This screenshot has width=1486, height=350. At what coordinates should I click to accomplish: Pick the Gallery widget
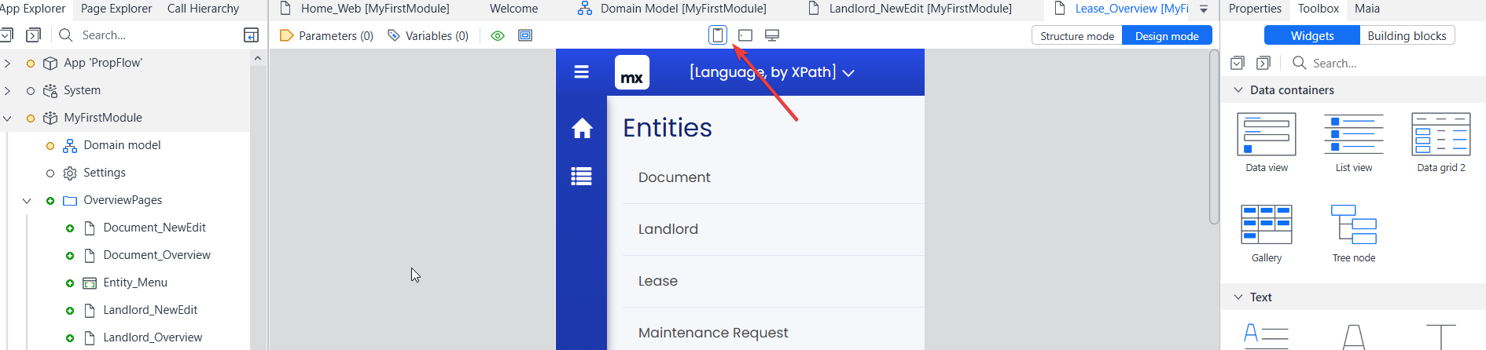click(1267, 233)
